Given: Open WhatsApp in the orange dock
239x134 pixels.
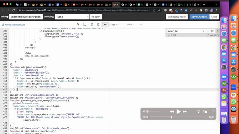Looking at the screenshot, I should coord(233,102).
